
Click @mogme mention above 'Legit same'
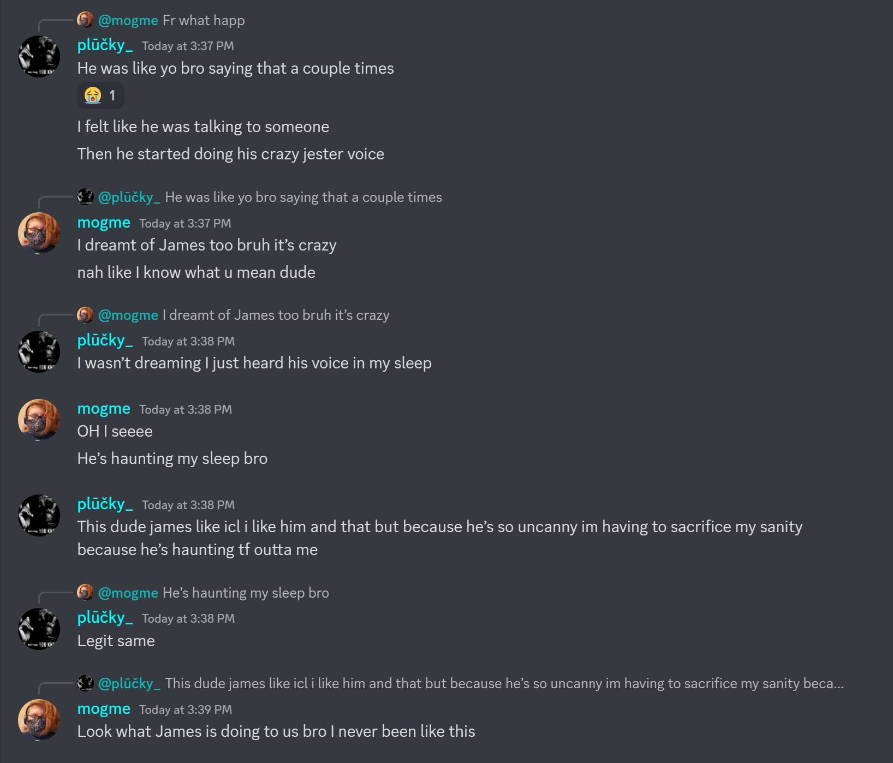[x=128, y=593]
